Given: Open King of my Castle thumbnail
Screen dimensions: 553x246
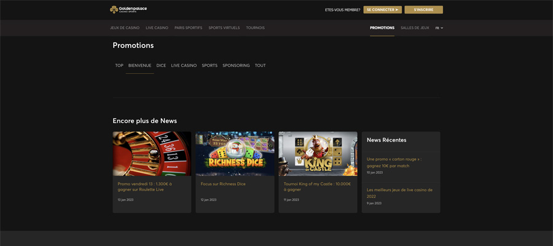Looking at the screenshot, I should [x=318, y=154].
